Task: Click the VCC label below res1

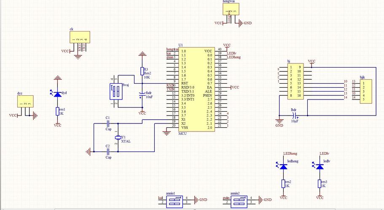Action: pyautogui.click(x=57, y=125)
